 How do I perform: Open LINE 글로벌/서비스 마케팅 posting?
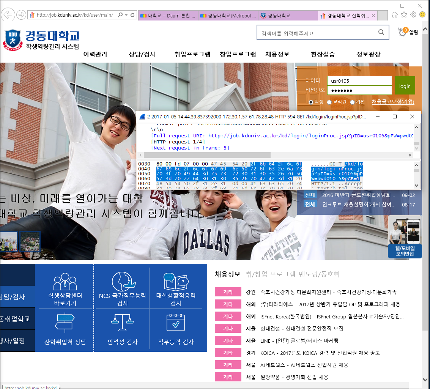coord(299,341)
